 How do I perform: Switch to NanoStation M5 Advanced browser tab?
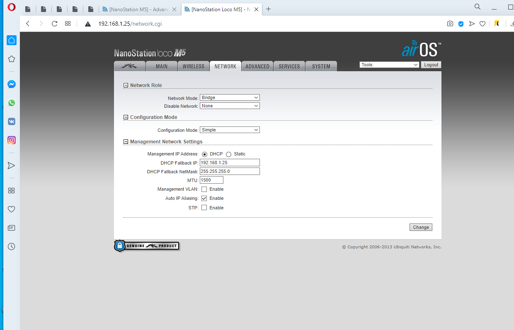(x=139, y=9)
